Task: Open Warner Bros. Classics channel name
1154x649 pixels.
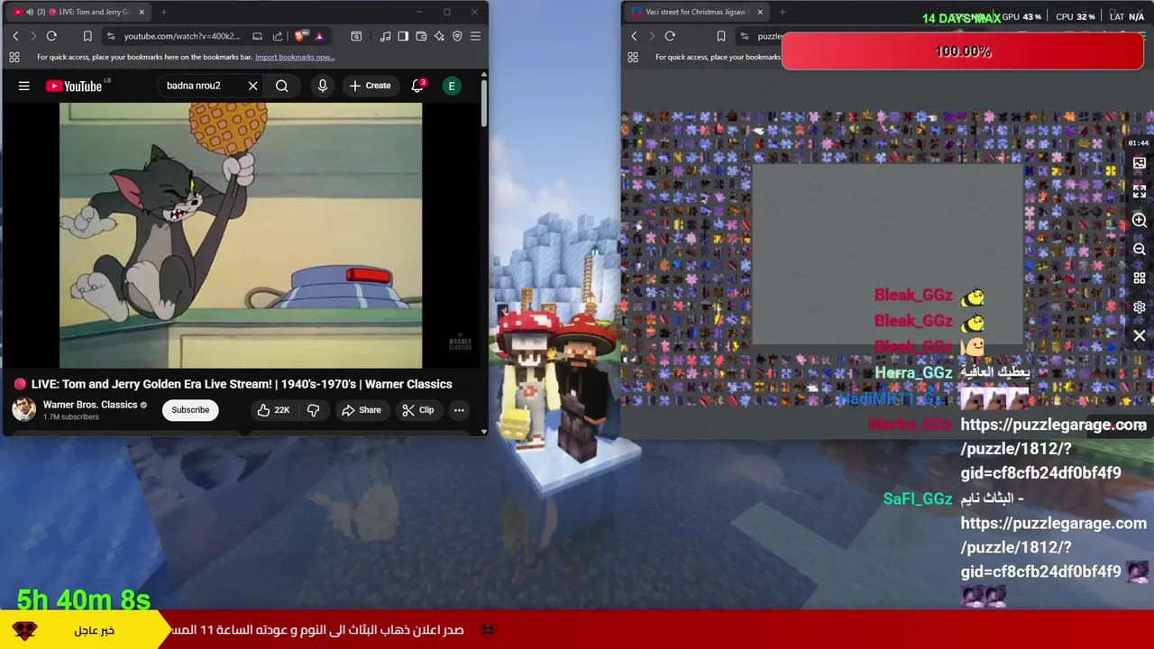Action: 90,405
